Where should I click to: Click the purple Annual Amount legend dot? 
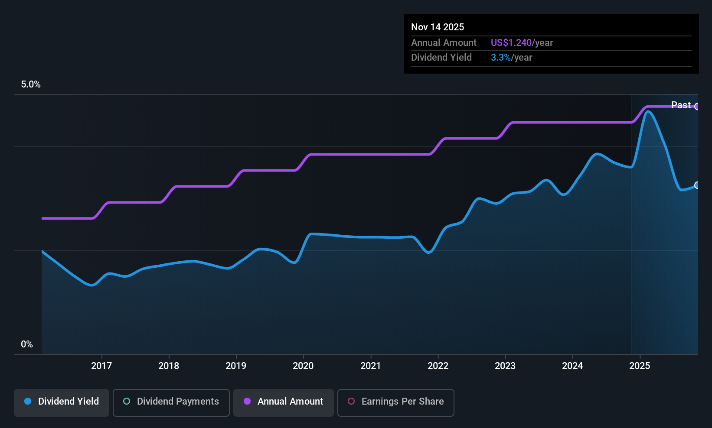(247, 401)
